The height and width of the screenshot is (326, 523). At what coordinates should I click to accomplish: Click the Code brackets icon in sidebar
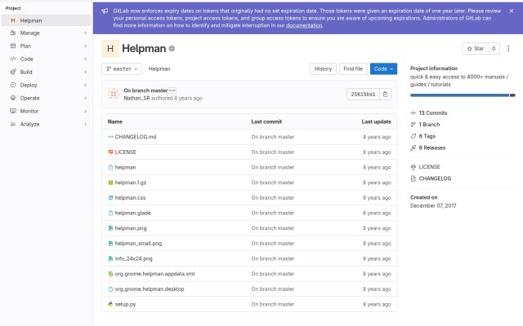(13, 59)
